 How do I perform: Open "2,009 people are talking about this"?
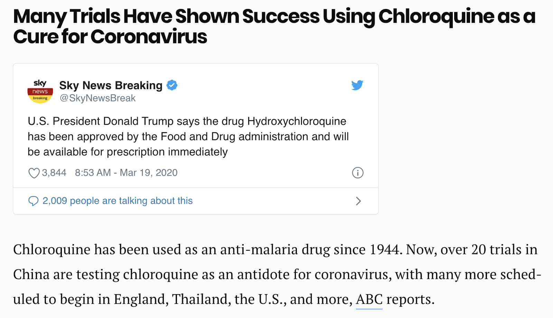[118, 201]
